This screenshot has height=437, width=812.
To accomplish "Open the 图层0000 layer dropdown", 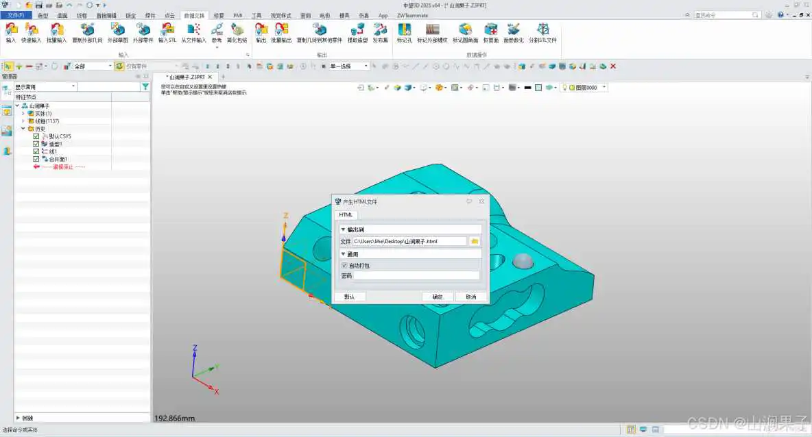I will click(x=585, y=88).
